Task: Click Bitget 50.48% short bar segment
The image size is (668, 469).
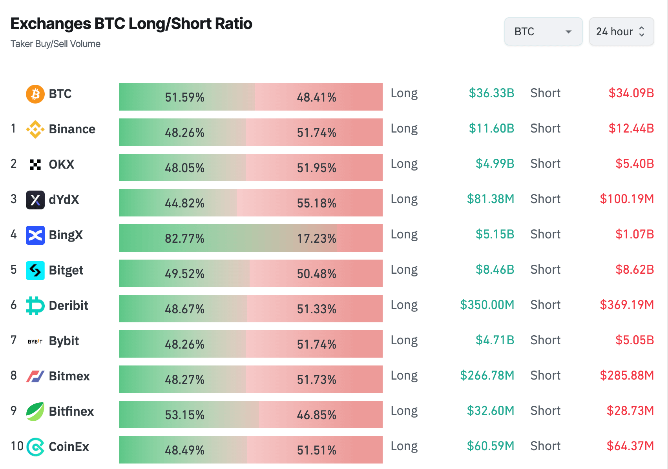Action: coord(316,273)
